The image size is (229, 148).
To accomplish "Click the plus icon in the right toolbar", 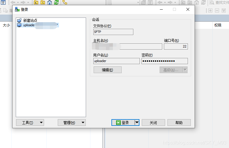I will [210, 10].
